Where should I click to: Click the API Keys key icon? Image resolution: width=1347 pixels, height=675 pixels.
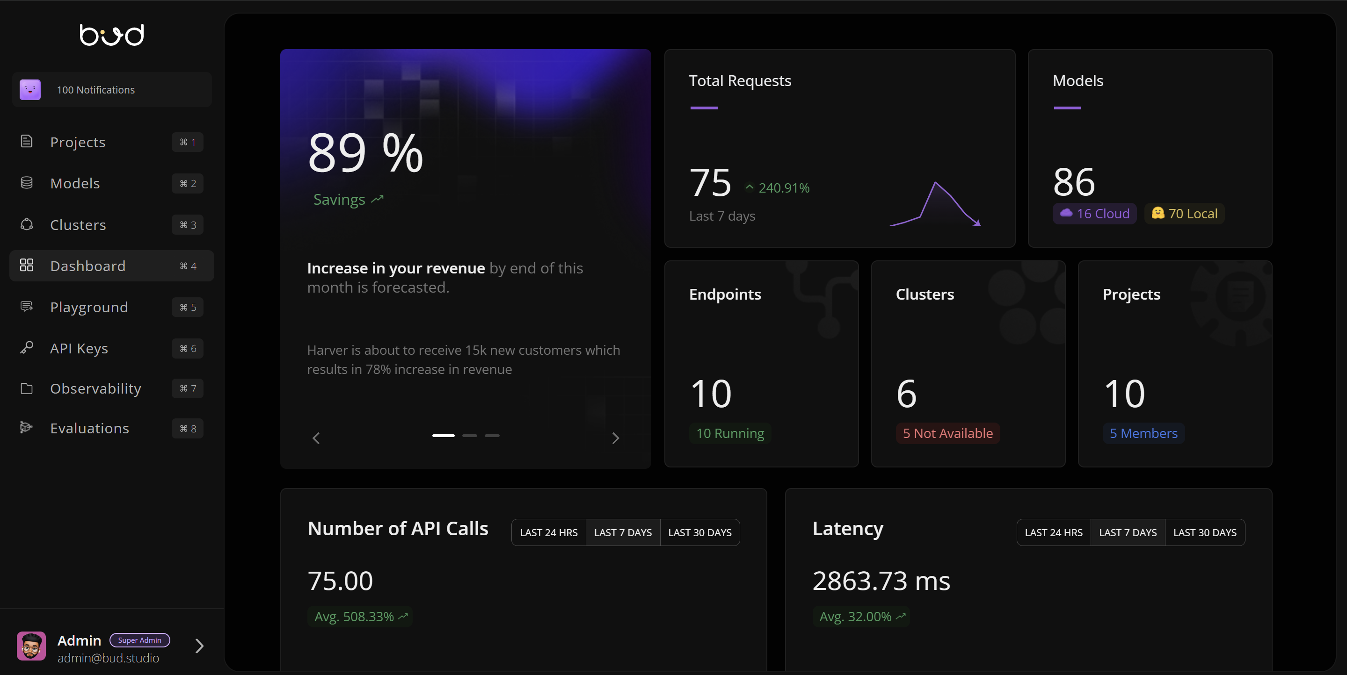[x=27, y=348]
